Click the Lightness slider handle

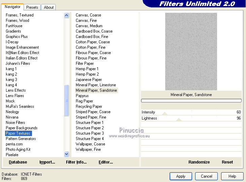pos(179,120)
